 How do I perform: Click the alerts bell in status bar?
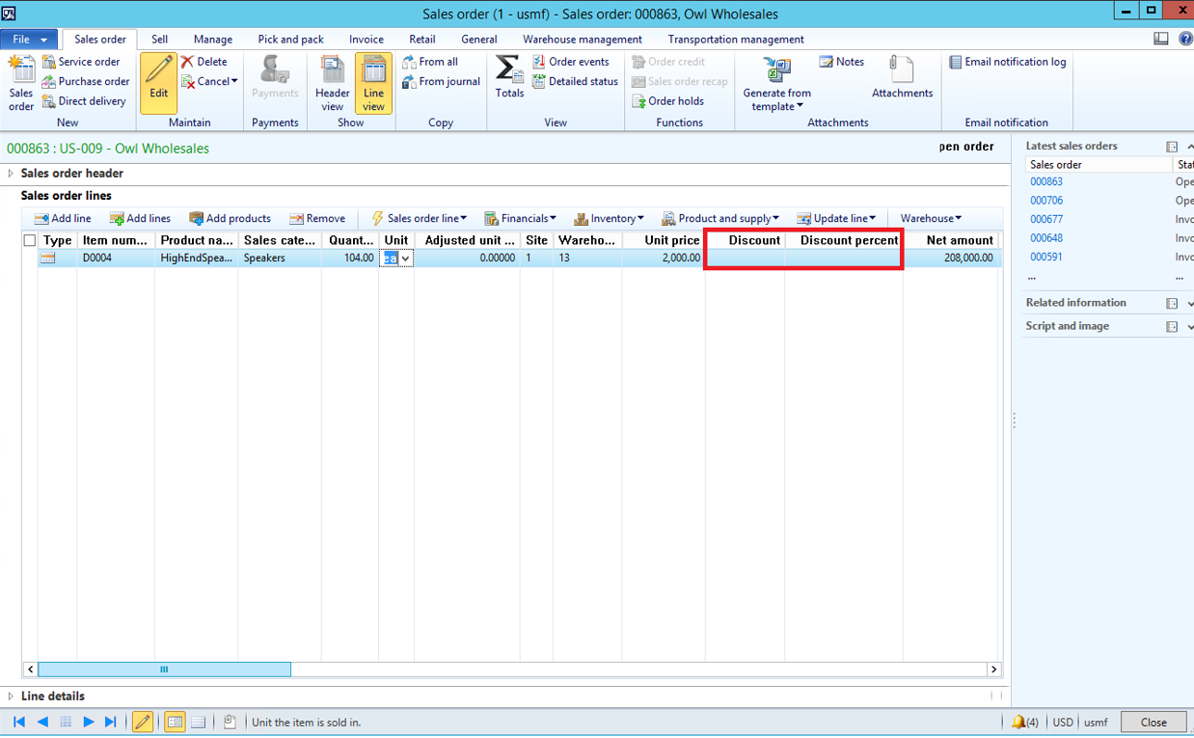point(1018,722)
